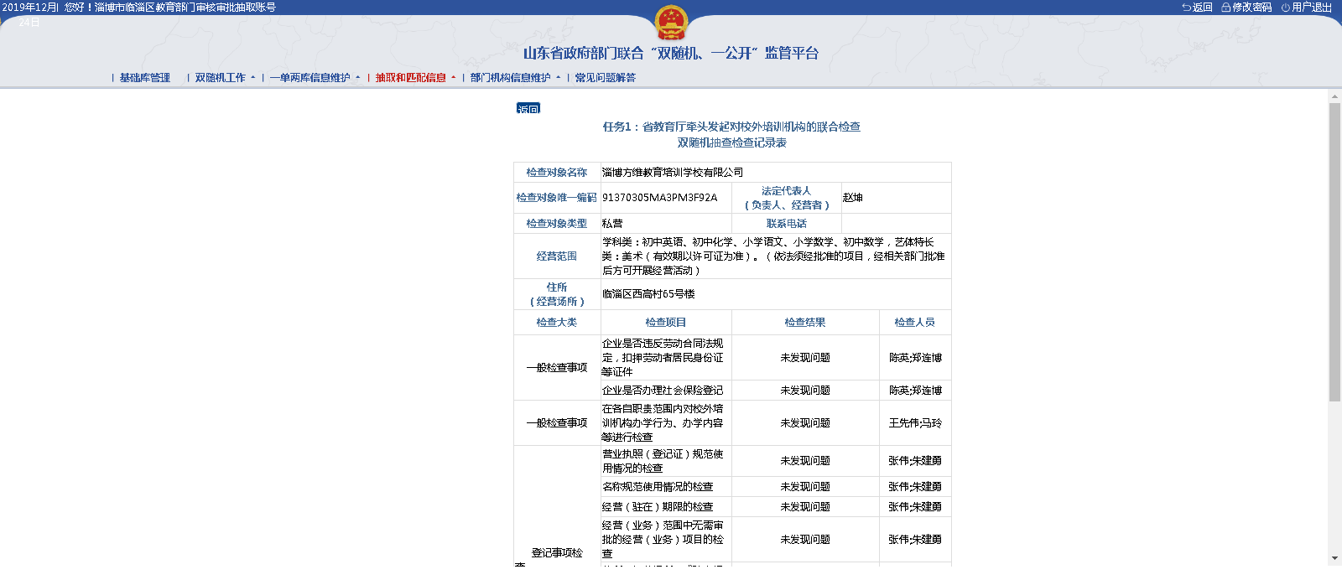Click the lock icon beside 修改密码
Viewport: 1342px width, 585px height.
[x=1225, y=8]
